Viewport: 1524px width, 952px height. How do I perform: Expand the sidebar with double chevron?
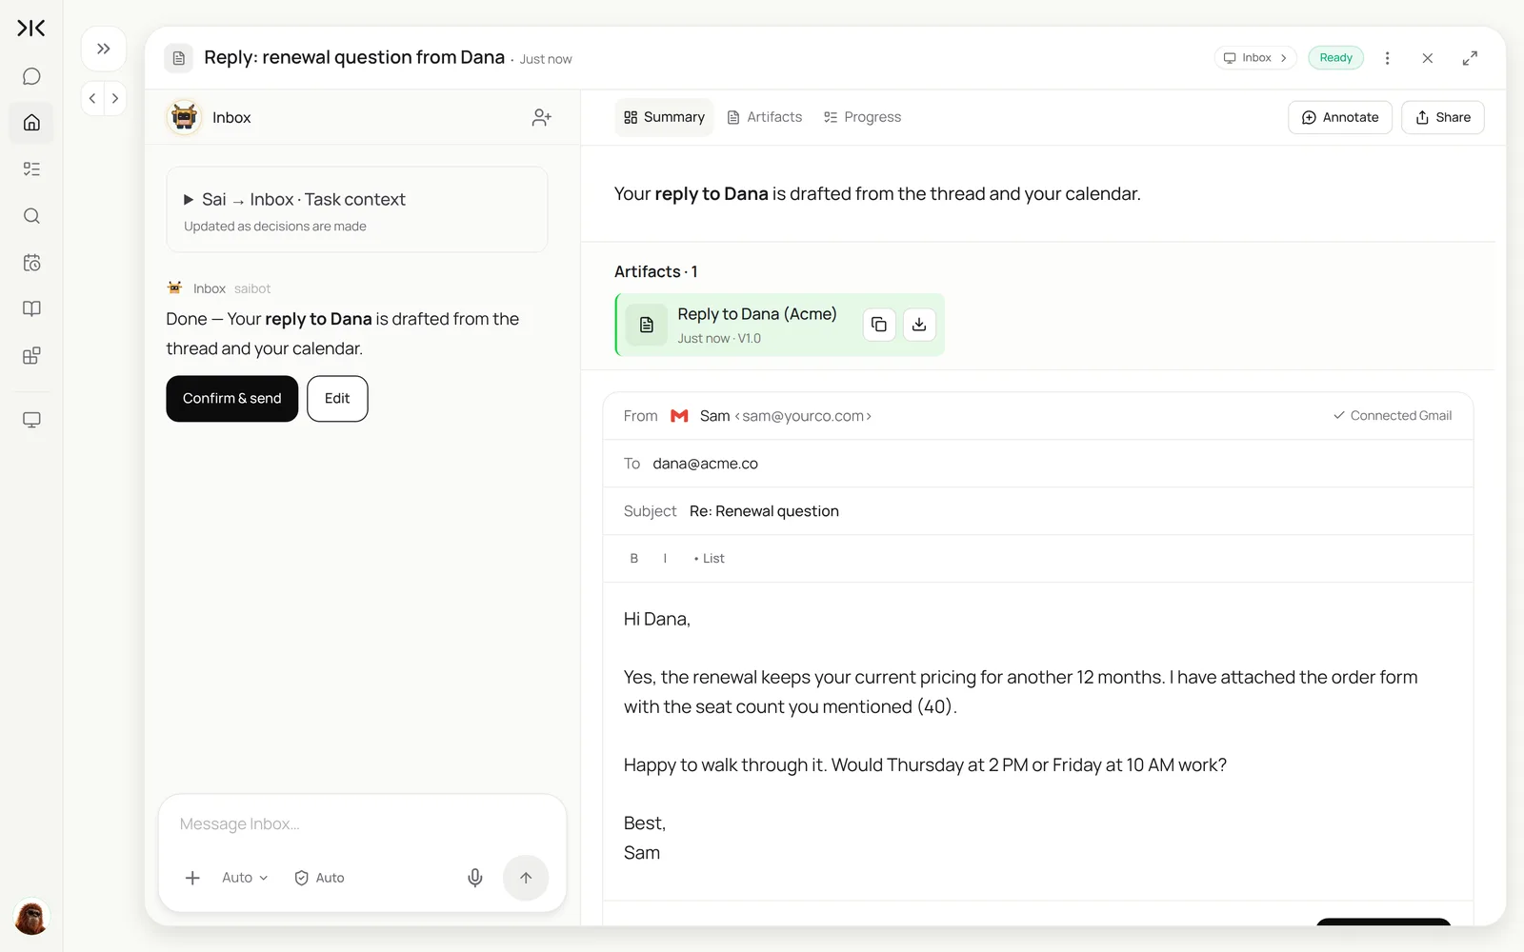(104, 49)
